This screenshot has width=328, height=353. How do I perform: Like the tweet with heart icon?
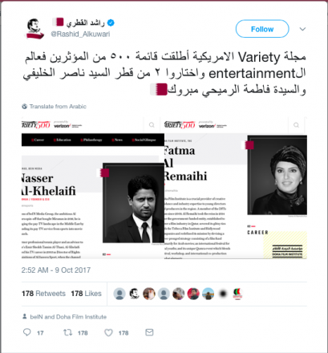[108, 332]
